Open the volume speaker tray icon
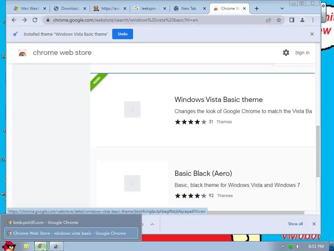334x251 pixels. pyautogui.click(x=298, y=246)
